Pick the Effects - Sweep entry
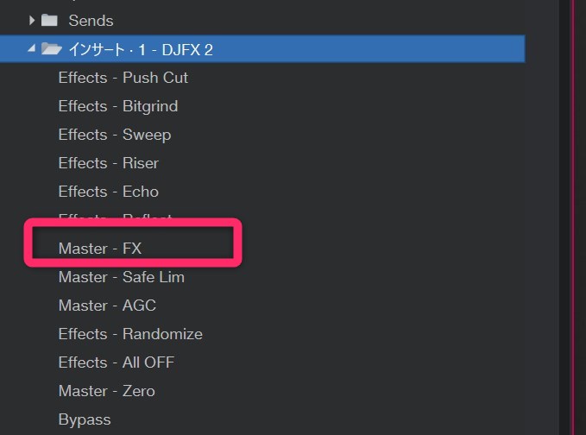This screenshot has width=586, height=435. tap(115, 135)
